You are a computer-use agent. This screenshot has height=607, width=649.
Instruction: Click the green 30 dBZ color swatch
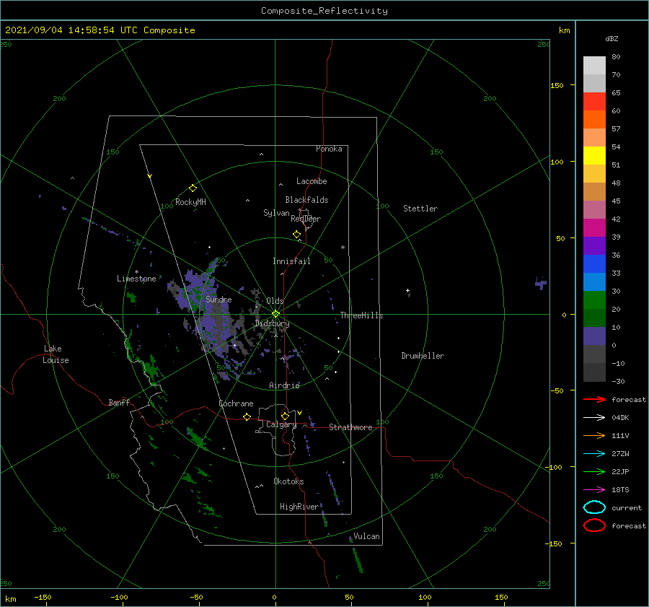594,300
